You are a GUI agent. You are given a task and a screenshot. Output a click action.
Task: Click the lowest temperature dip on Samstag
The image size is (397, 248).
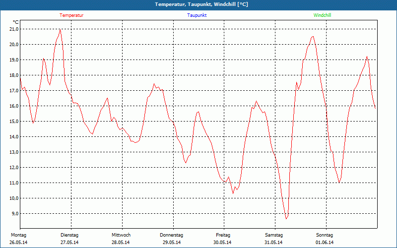click(x=286, y=219)
